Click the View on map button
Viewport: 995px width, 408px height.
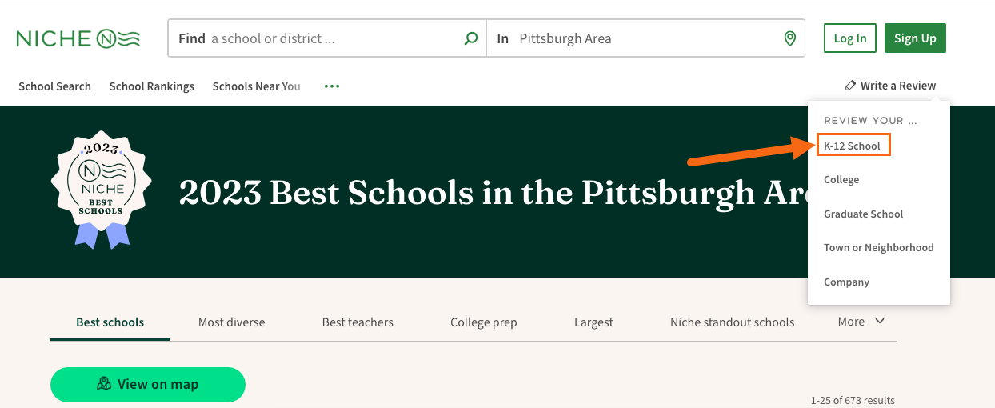[148, 385]
